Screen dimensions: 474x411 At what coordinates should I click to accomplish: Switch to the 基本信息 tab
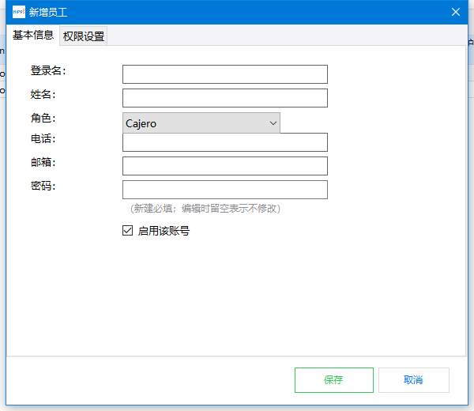pyautogui.click(x=33, y=35)
